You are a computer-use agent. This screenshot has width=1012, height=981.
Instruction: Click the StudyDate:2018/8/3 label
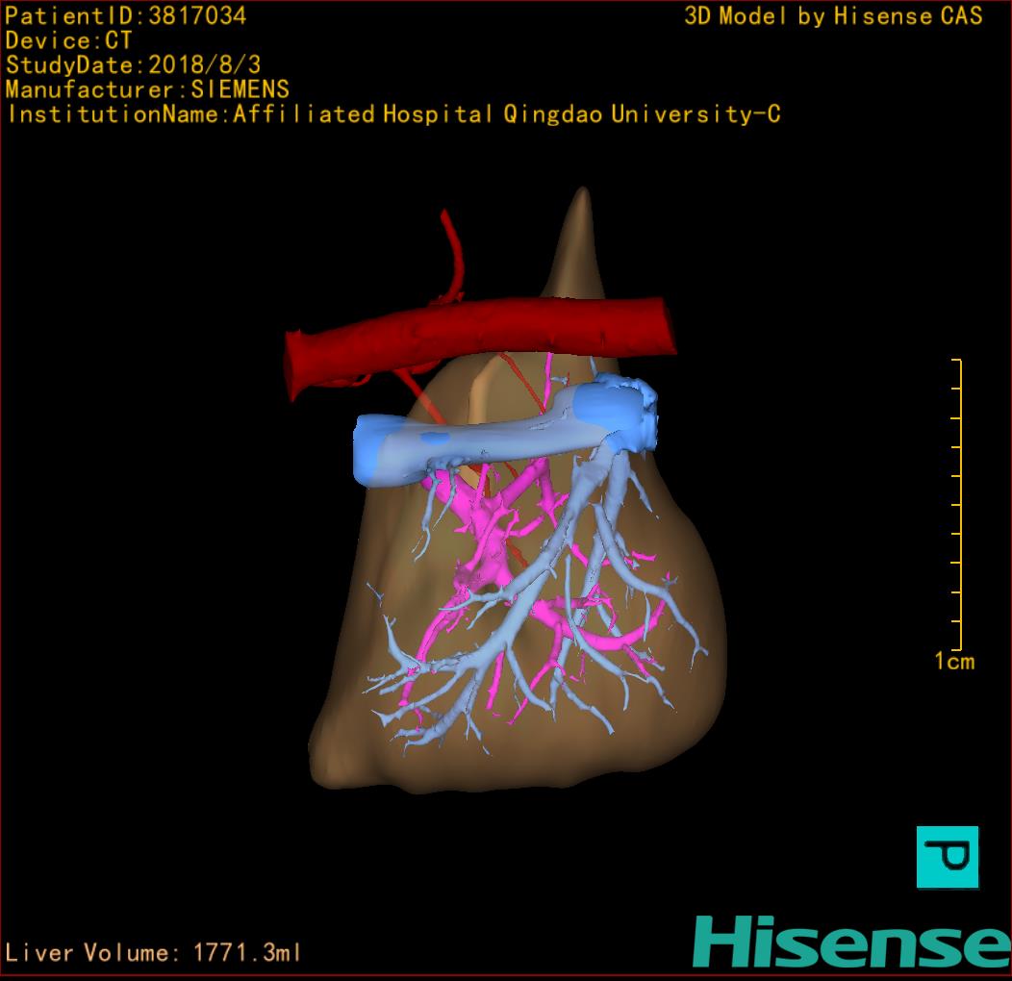[133, 65]
